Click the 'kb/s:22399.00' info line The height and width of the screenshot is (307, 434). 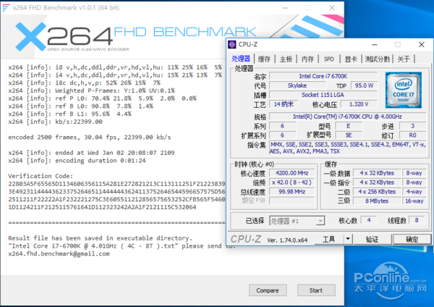click(56, 122)
